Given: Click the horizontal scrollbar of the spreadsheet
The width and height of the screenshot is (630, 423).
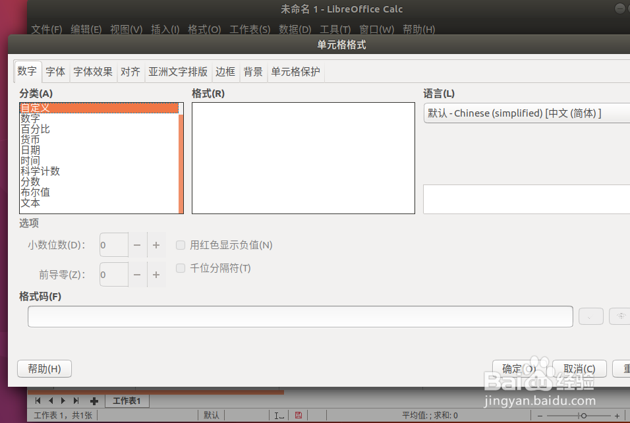Looking at the screenshot, I should 156,392.
